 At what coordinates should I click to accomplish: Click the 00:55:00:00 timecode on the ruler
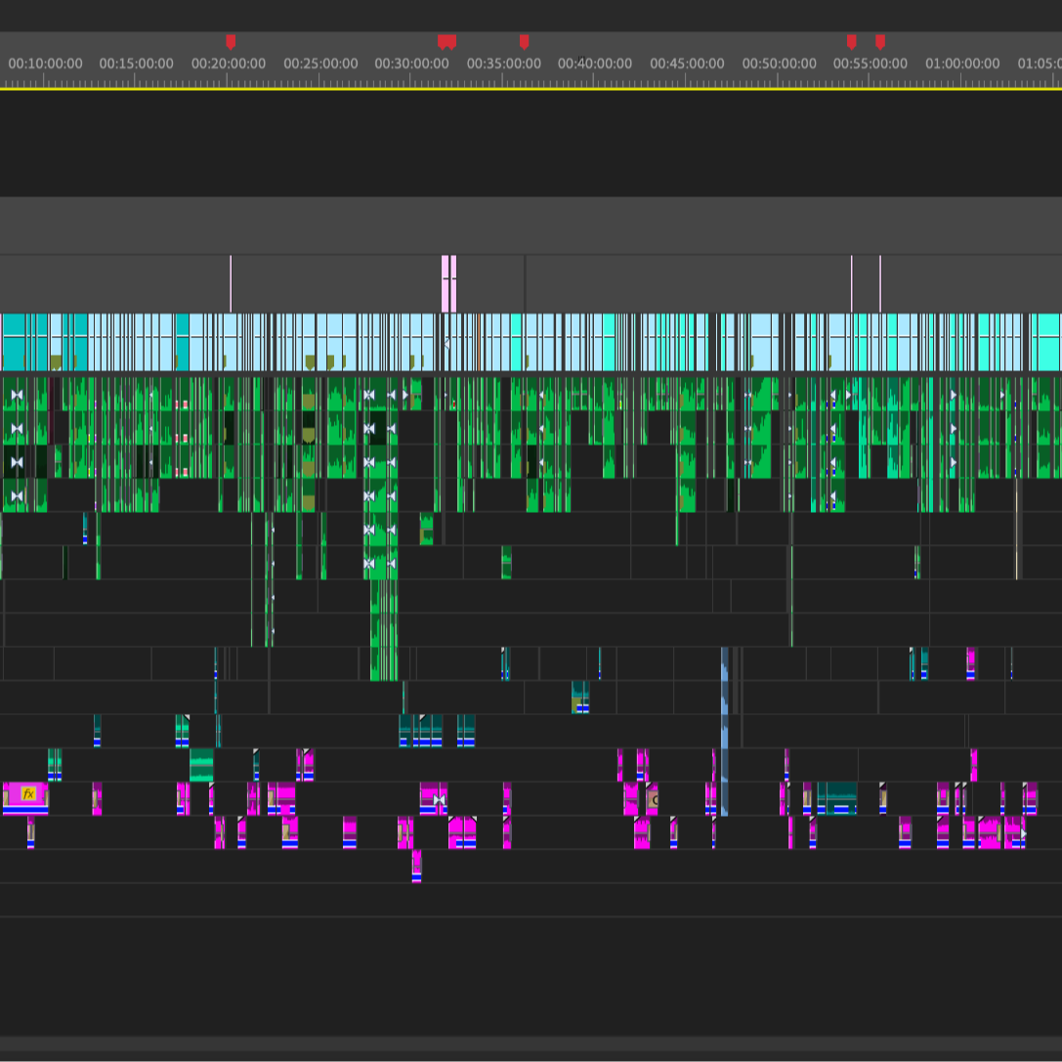tap(871, 64)
